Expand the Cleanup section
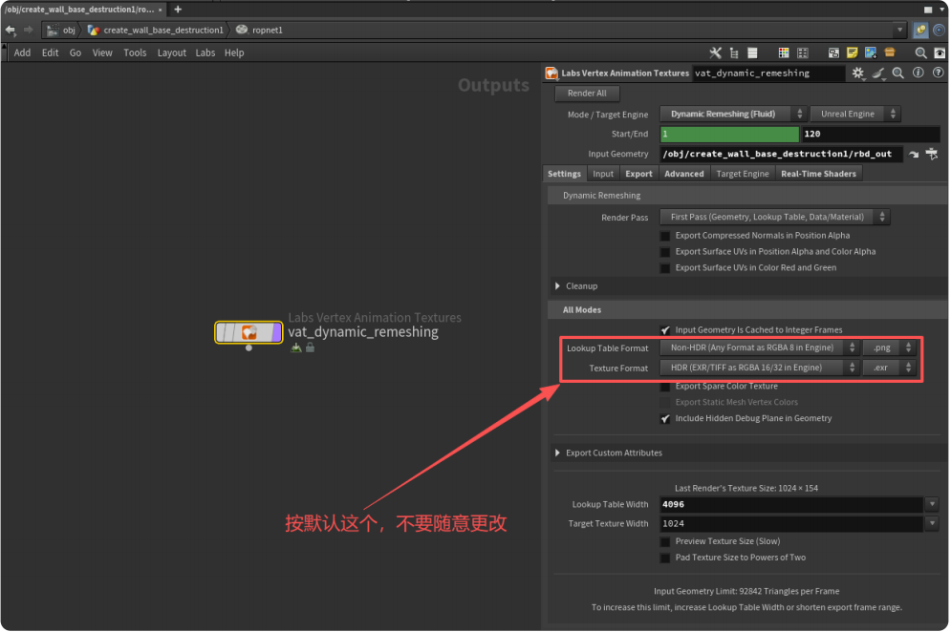951x632 pixels. pyautogui.click(x=559, y=286)
